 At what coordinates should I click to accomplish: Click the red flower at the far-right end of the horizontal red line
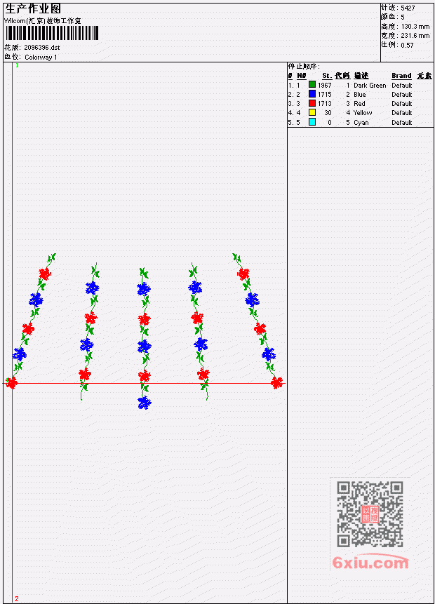[x=276, y=382]
